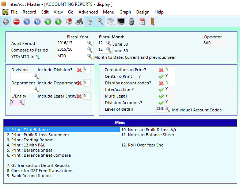Click the red delete record icon
The width and height of the screenshot is (240, 187).
(16, 22)
